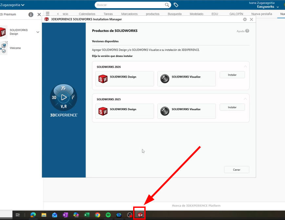Click the Cerrar button

[x=236, y=170]
